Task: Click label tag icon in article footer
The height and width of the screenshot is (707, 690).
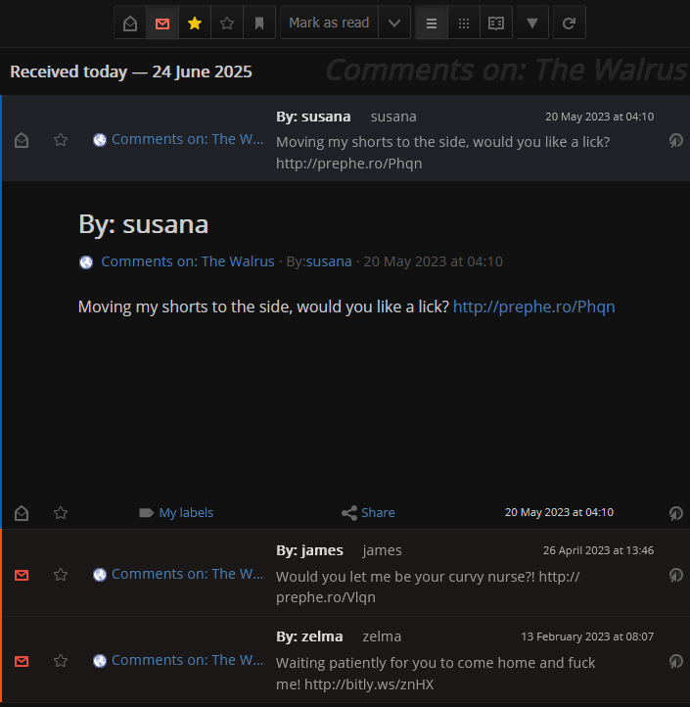Action: 147,513
